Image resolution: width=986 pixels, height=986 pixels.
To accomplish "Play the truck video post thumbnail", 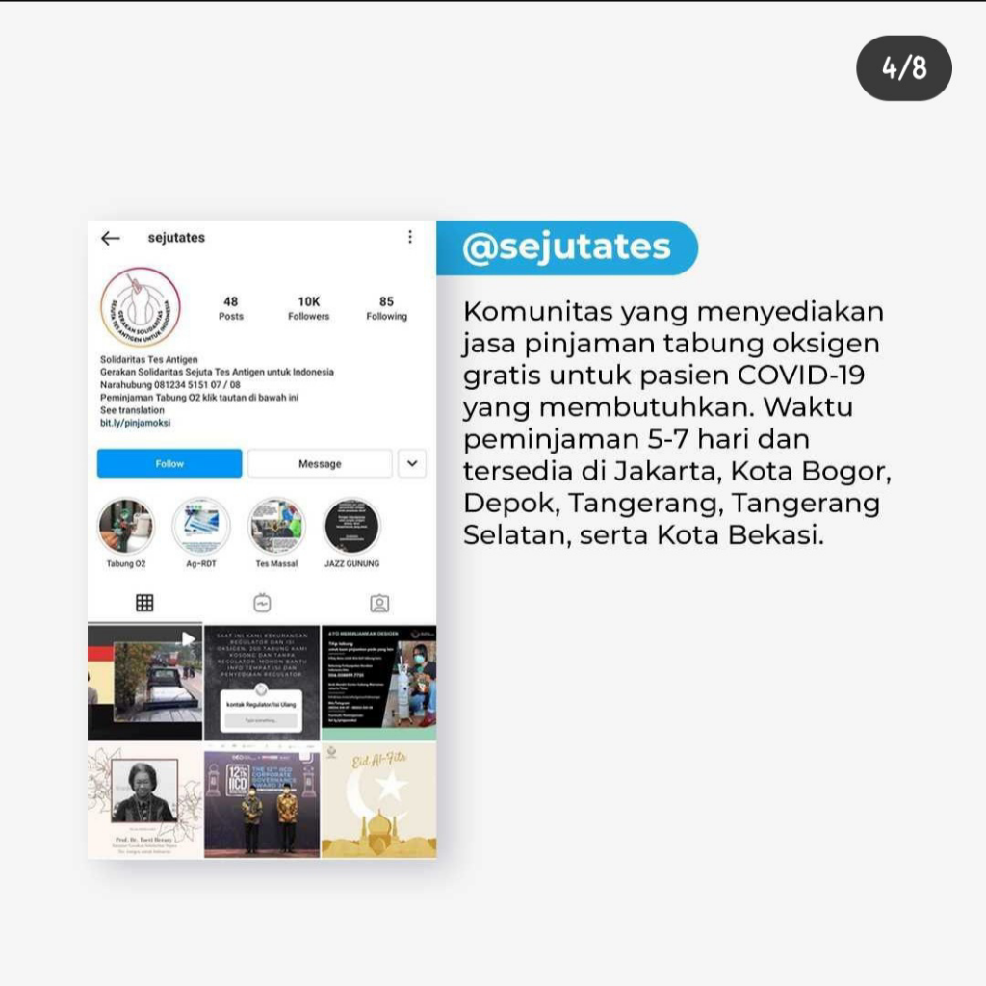I will 145,683.
